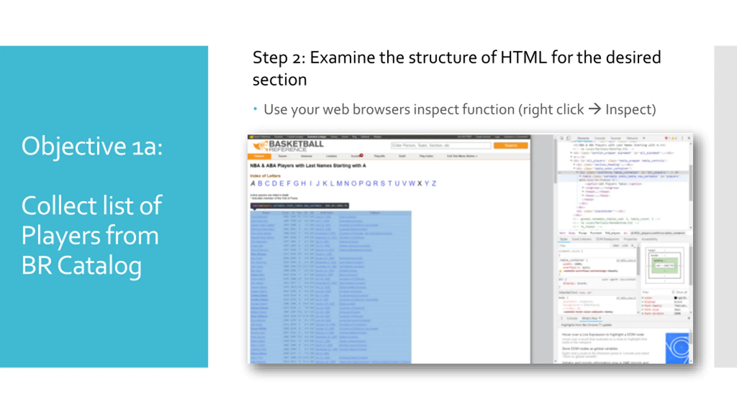Expand the section_heading div node

coord(574,164)
